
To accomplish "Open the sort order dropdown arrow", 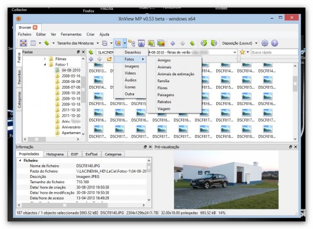I will 53,43.
